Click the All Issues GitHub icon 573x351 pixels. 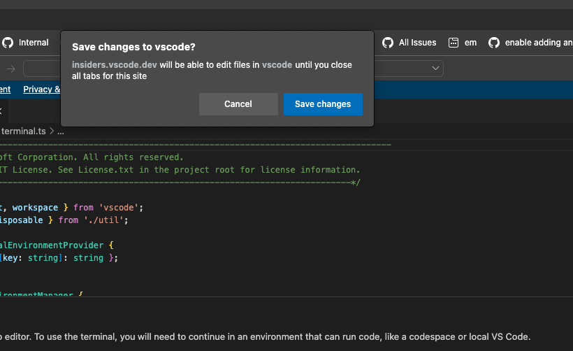pos(388,43)
